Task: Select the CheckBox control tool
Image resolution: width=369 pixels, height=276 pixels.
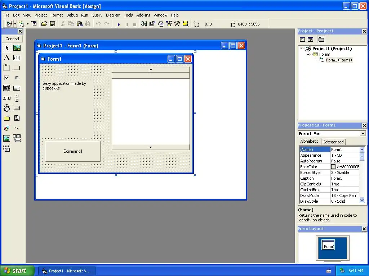Action: click(7, 78)
